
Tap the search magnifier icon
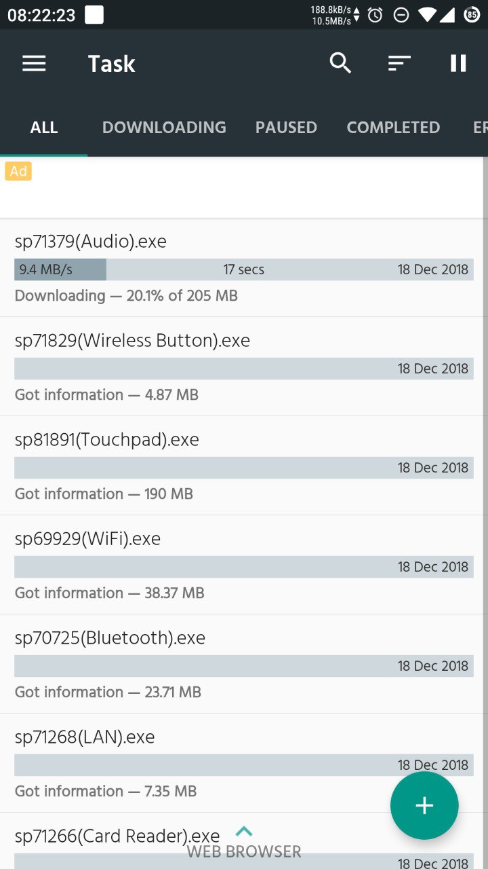point(340,63)
